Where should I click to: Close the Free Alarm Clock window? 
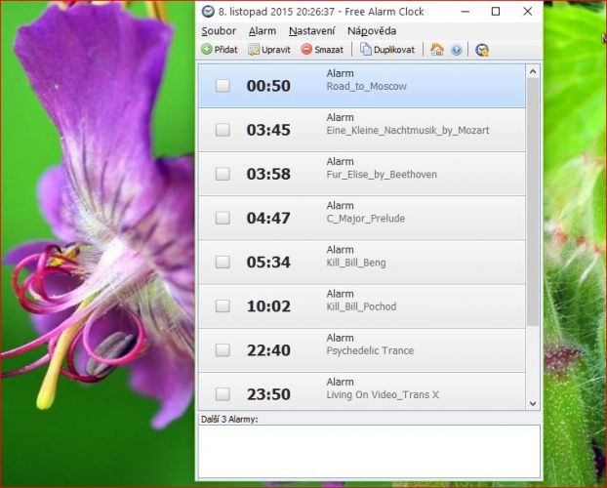click(x=528, y=12)
